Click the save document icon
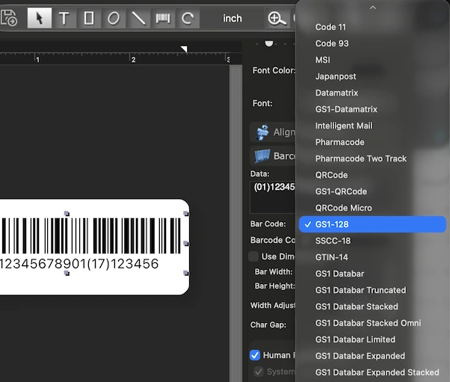 (9, 18)
